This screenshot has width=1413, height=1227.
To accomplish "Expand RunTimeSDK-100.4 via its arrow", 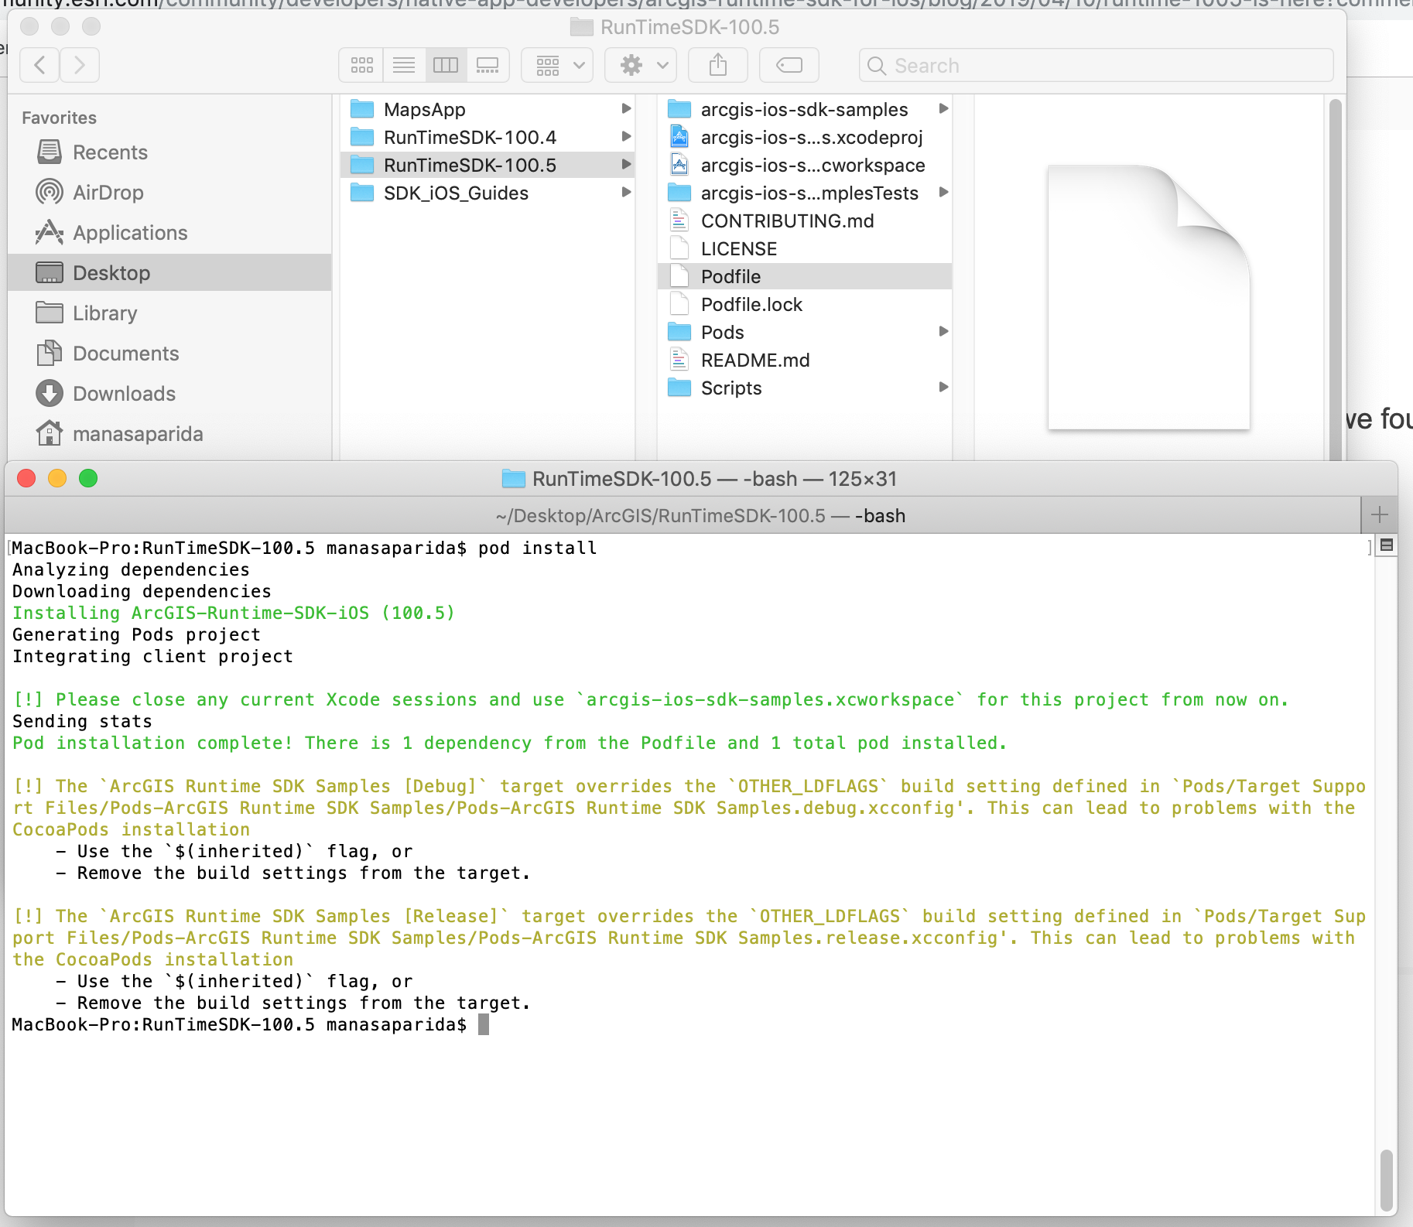I will [626, 137].
